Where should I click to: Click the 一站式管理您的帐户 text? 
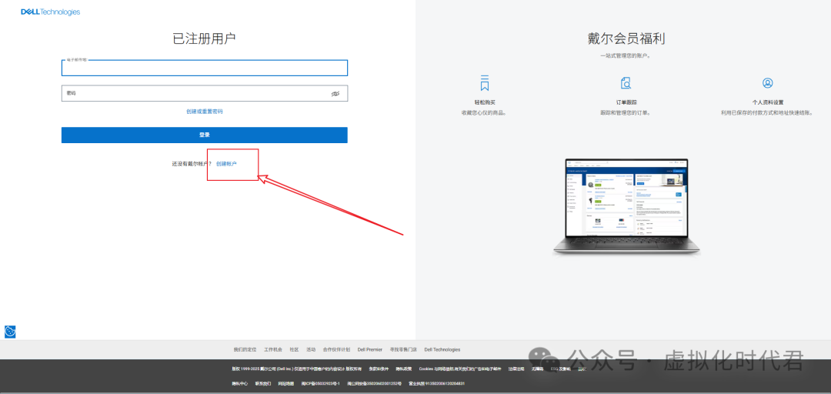point(626,55)
